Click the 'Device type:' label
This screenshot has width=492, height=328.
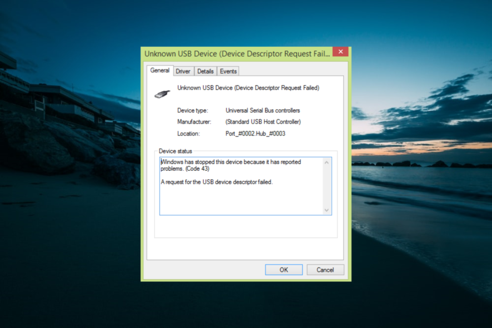pyautogui.click(x=193, y=110)
